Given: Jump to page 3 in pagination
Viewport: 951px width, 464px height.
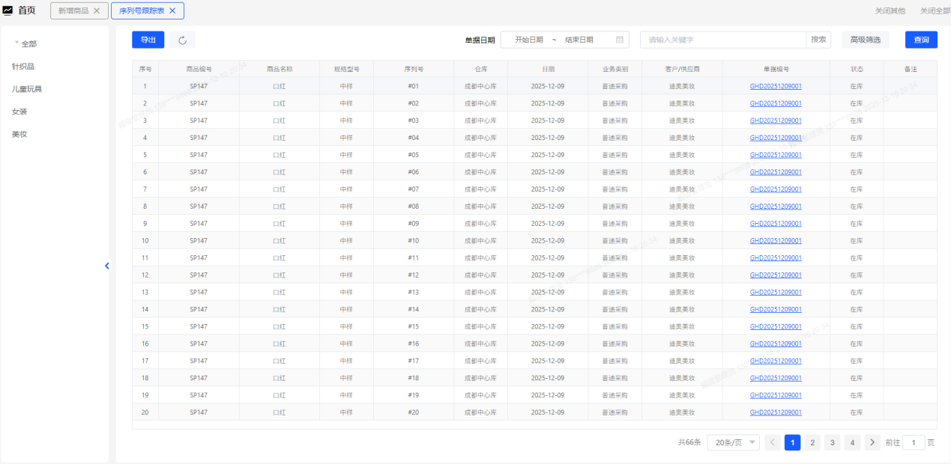Looking at the screenshot, I should pos(832,442).
